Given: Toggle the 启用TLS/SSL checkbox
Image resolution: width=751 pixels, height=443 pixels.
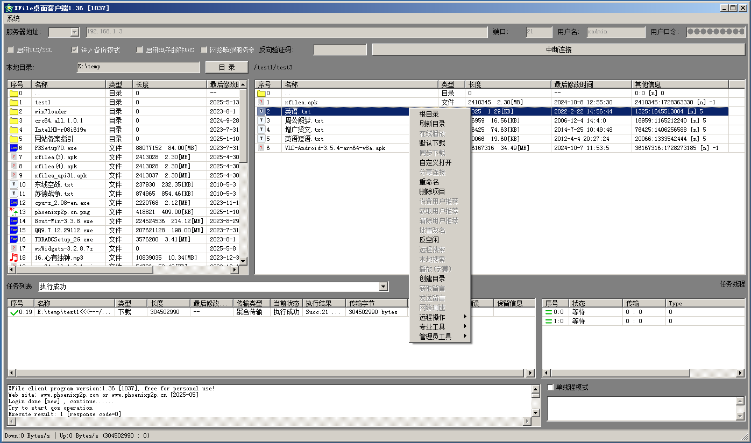Looking at the screenshot, I should (10, 50).
